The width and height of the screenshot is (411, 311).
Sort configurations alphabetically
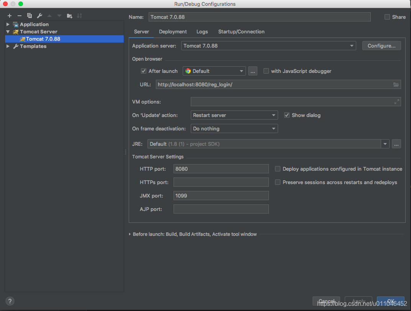click(x=79, y=16)
